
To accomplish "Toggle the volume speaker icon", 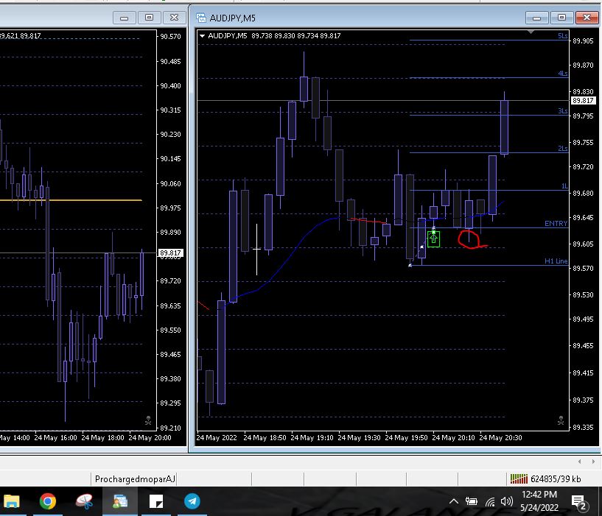I will (x=506, y=502).
